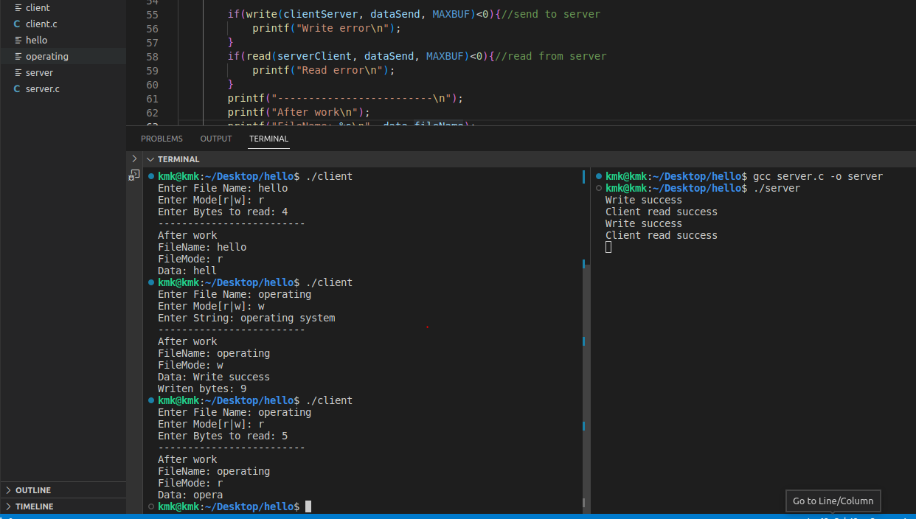Click line number 58 in the editor gutter

(x=153, y=56)
